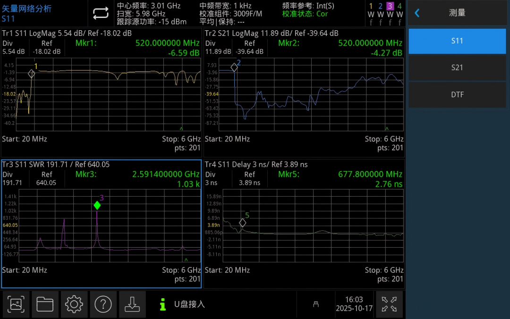Click the Tr4 Ref 3.89 ns field
510x319 pixels.
pyautogui.click(x=249, y=179)
